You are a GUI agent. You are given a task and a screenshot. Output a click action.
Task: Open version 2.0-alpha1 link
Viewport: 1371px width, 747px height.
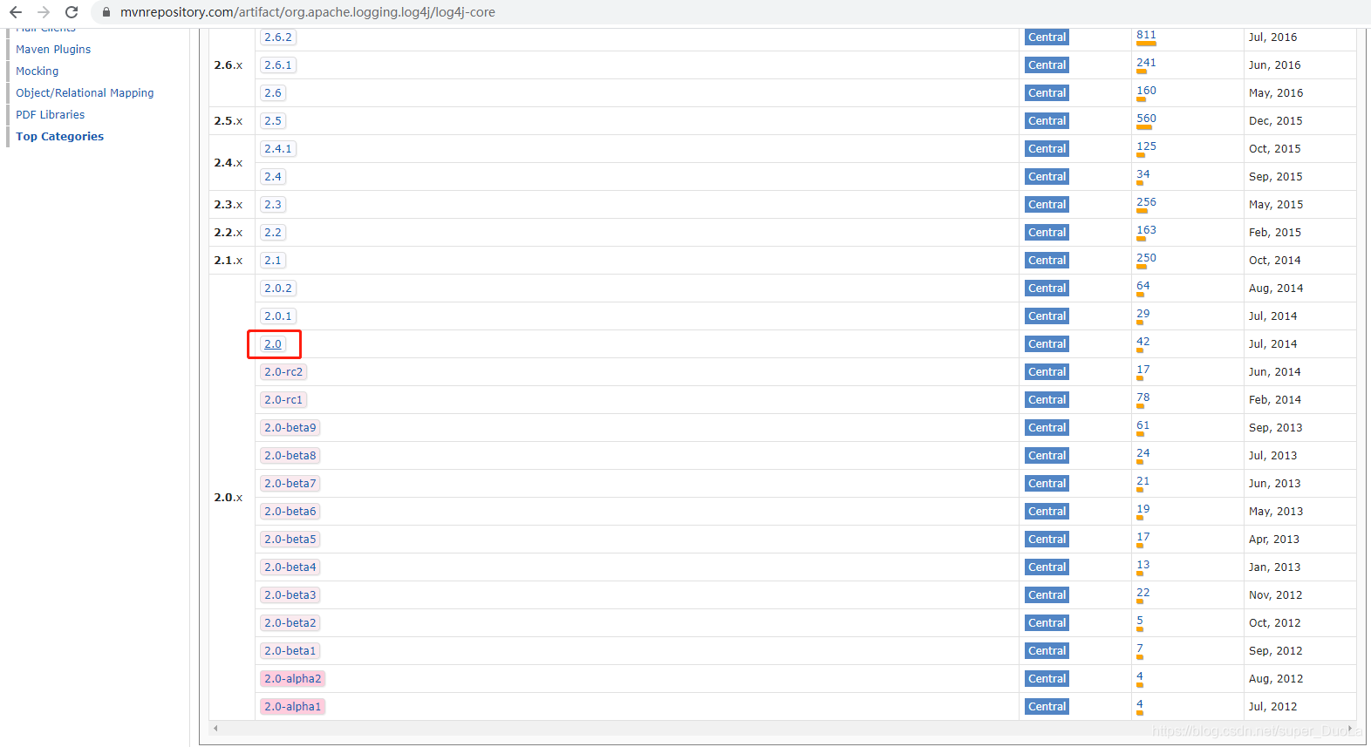(293, 707)
